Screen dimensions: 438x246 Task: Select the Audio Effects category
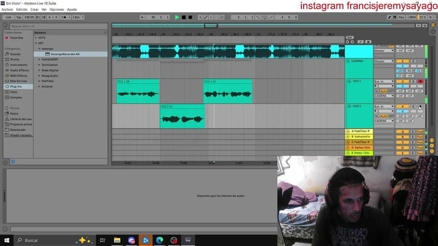19,70
